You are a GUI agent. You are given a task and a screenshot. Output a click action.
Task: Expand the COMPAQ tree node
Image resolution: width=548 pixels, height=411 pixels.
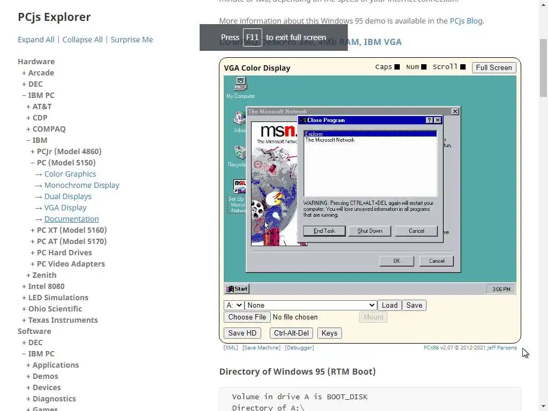(46, 129)
